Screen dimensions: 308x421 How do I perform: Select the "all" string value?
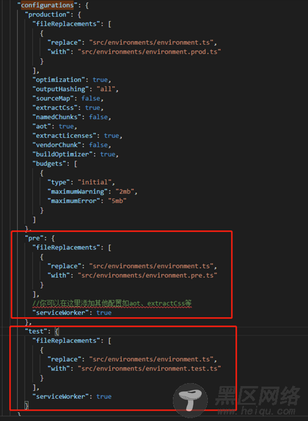[106, 89]
